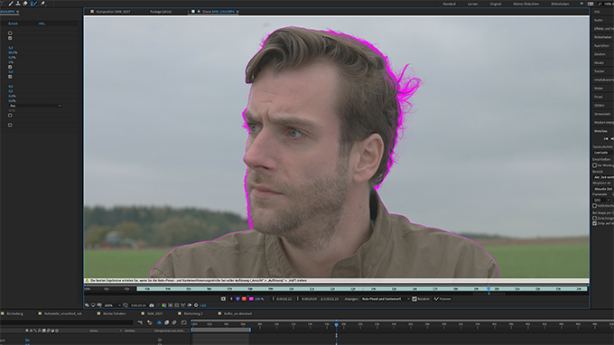Click the first frame playback button in Vorschau
Viewport: 614px width, 345px height.
pyautogui.click(x=606, y=138)
